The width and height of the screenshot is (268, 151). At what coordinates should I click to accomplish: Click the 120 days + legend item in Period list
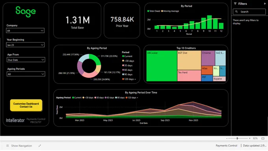(x=129, y=79)
